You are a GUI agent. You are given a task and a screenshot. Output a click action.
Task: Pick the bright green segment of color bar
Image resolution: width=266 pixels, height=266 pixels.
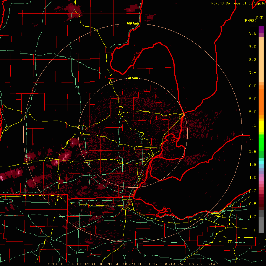point(261,142)
